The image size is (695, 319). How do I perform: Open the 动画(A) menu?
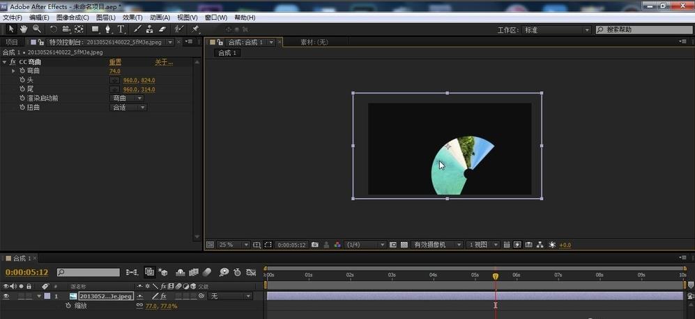(x=160, y=17)
